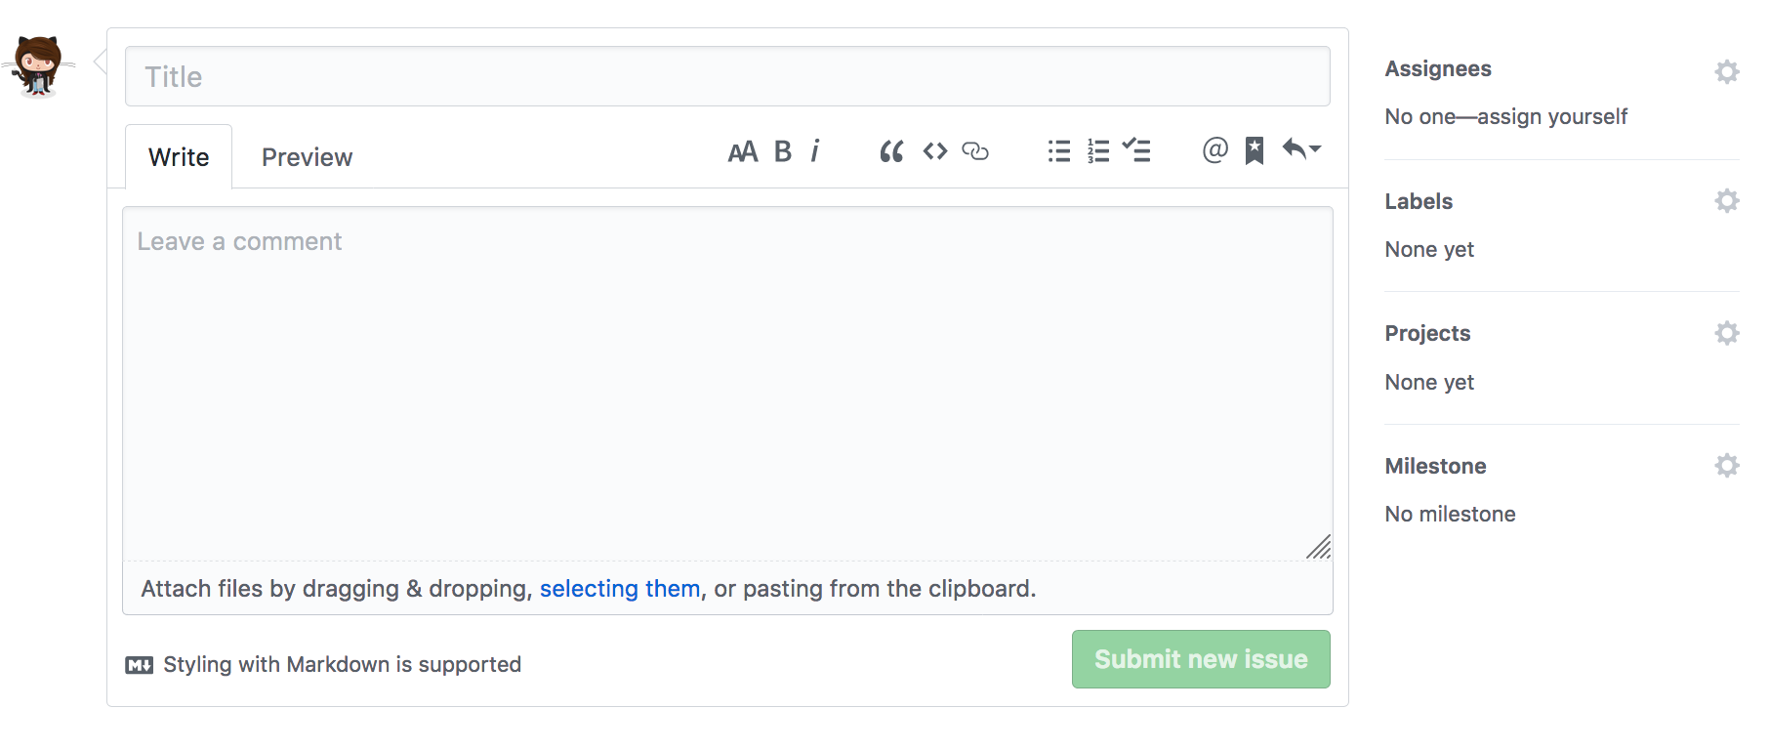Insert a hyperlink into the comment

(977, 151)
